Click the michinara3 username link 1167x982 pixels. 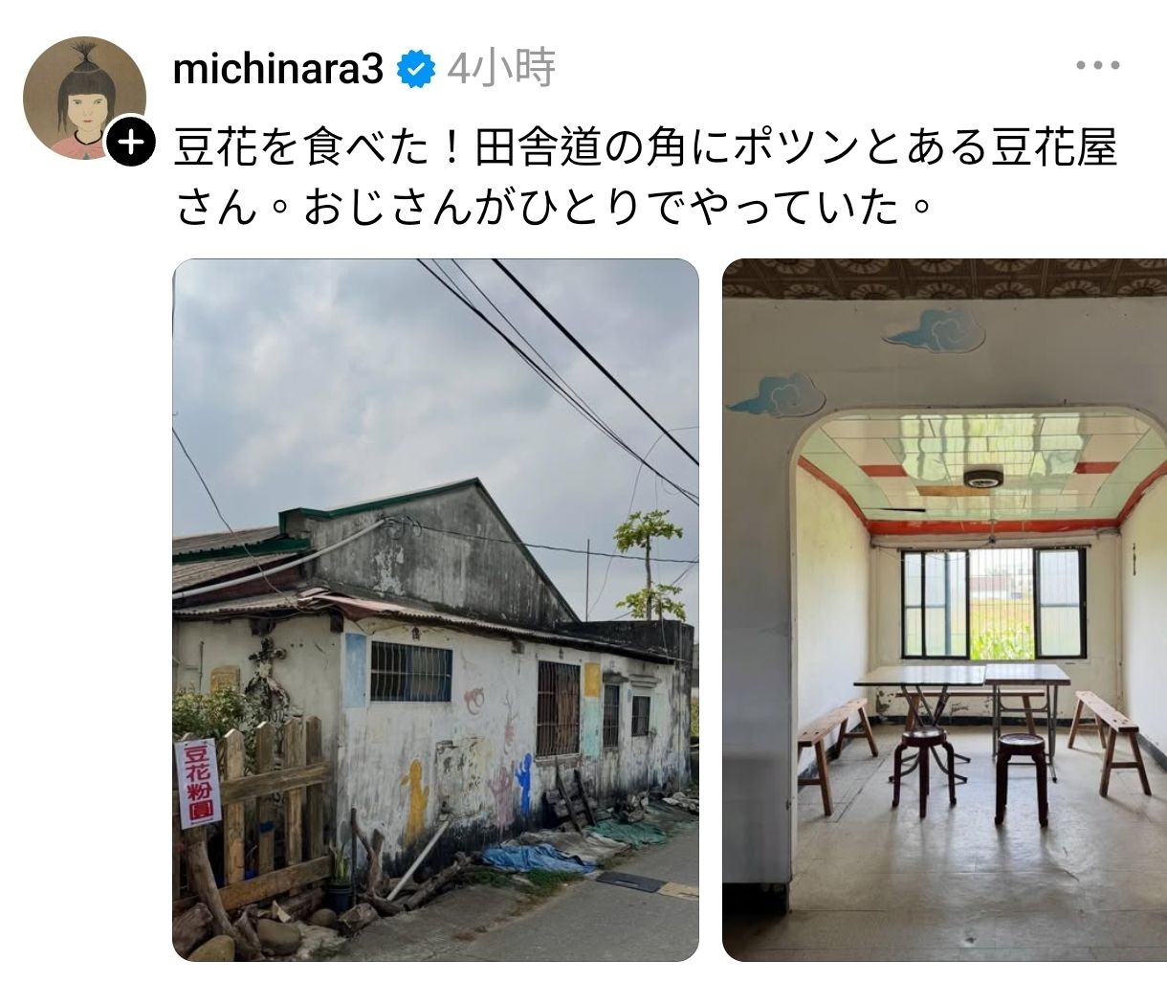278,70
